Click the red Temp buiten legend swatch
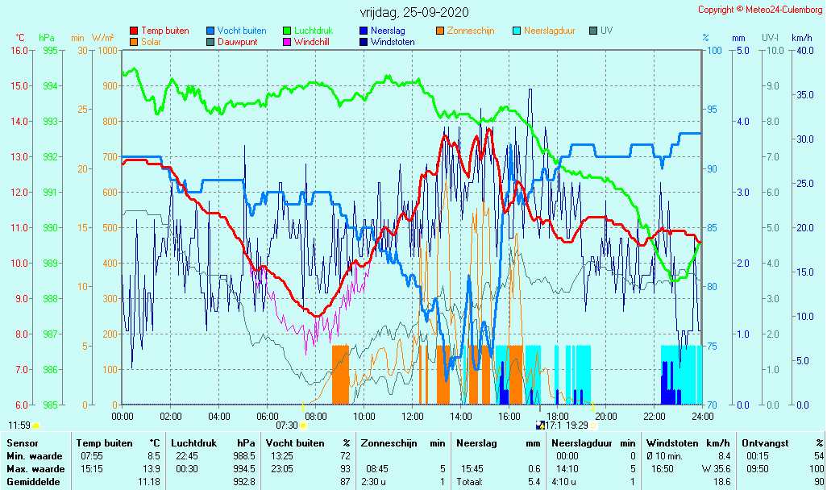The image size is (827, 490). 134,31
